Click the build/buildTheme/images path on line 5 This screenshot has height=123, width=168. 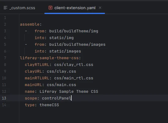[x=77, y=45]
